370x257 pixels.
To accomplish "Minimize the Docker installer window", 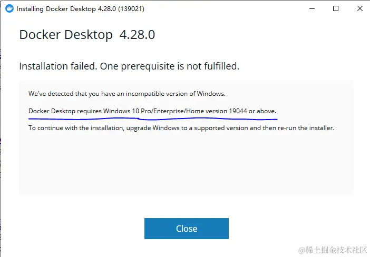I will pyautogui.click(x=312, y=9).
